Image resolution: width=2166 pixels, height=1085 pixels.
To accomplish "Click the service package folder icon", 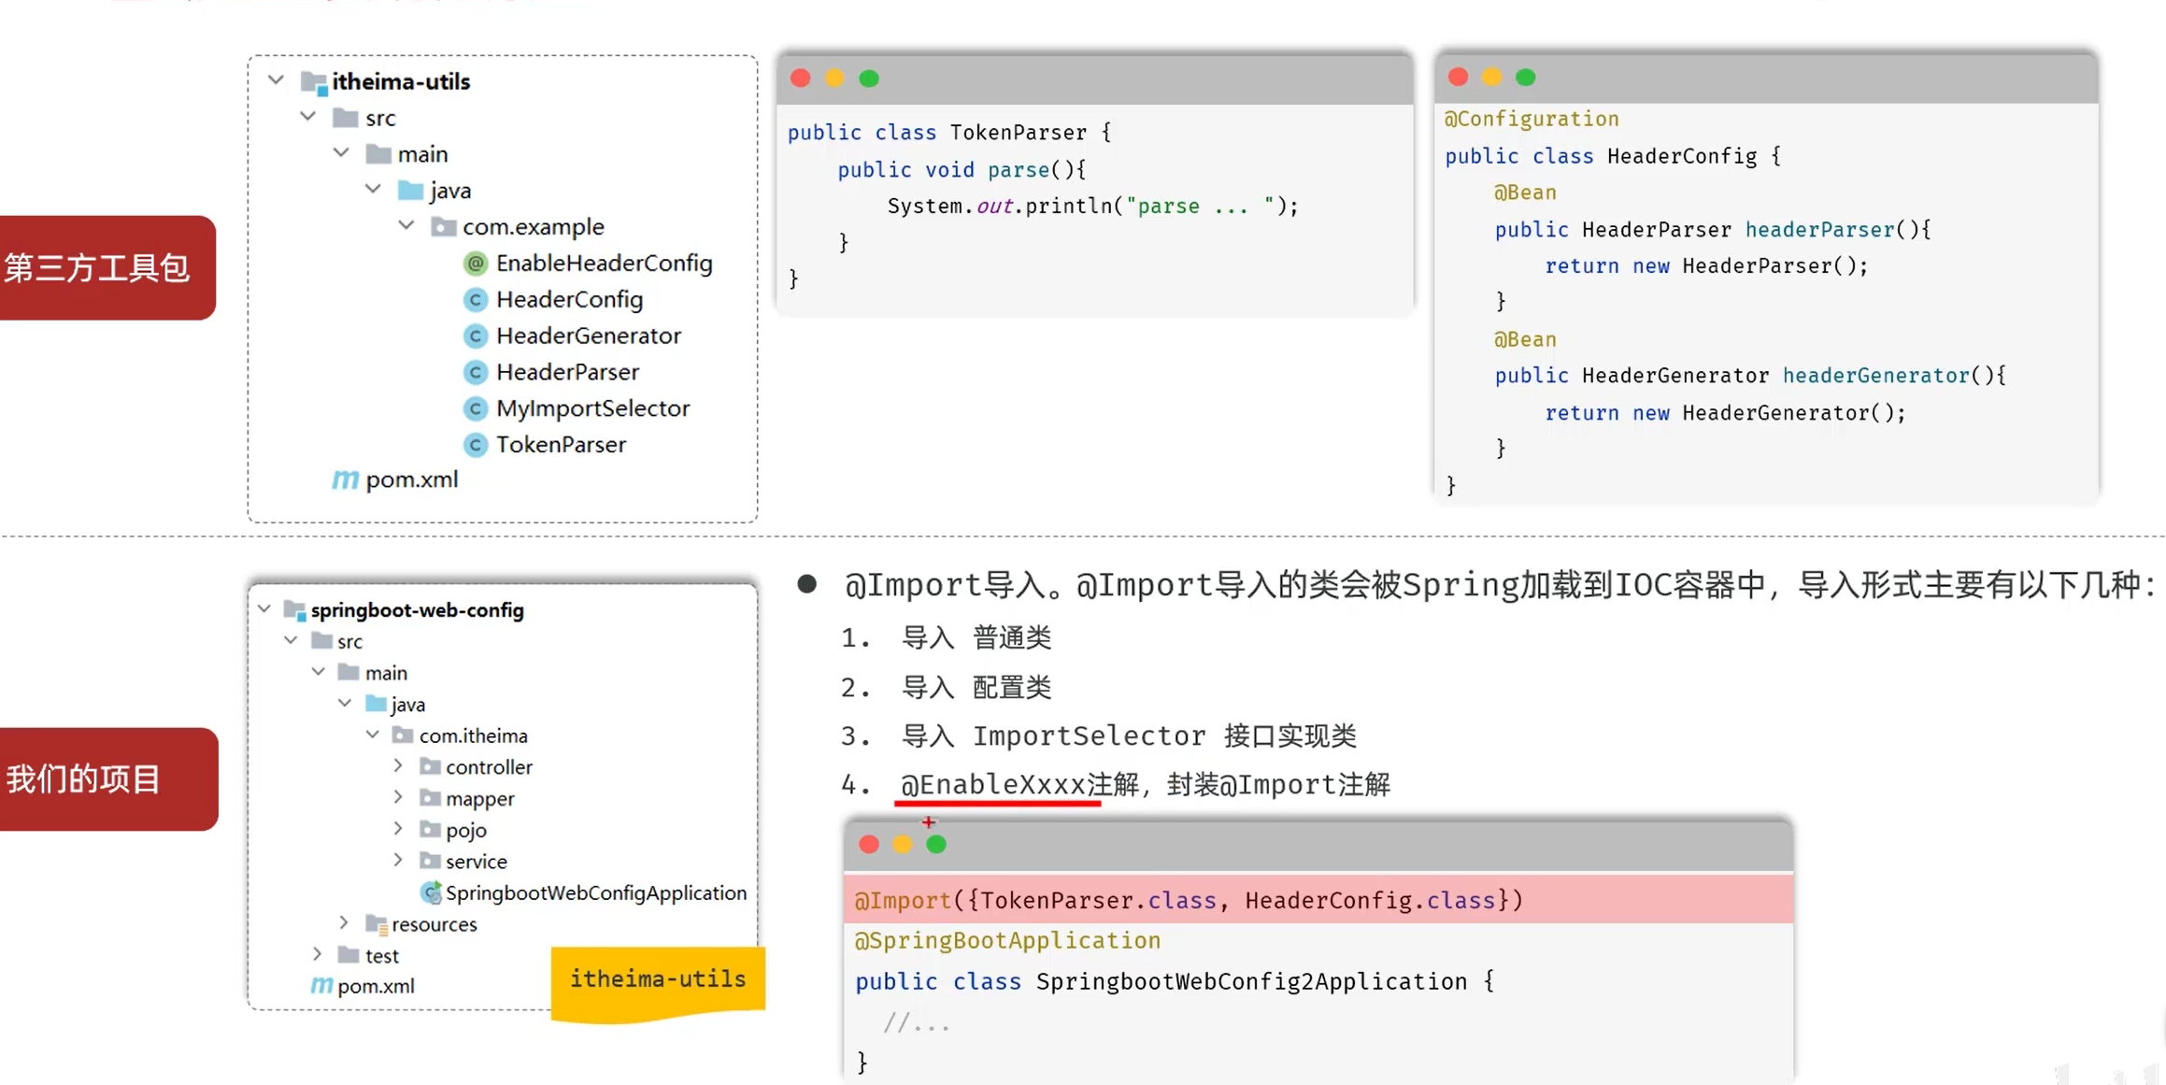I will point(430,861).
